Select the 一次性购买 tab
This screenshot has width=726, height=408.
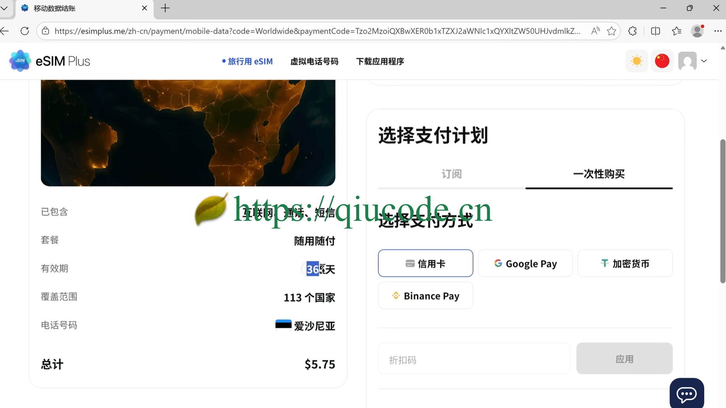point(598,174)
